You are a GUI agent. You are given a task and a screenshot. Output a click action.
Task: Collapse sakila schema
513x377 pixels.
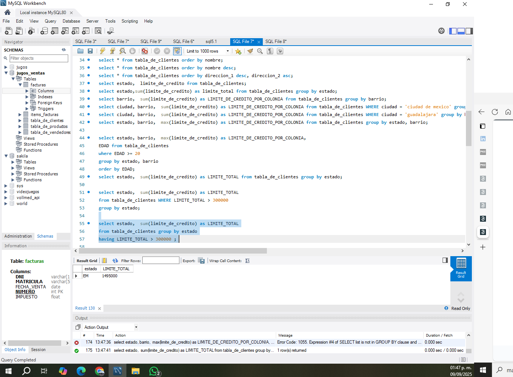click(x=6, y=156)
